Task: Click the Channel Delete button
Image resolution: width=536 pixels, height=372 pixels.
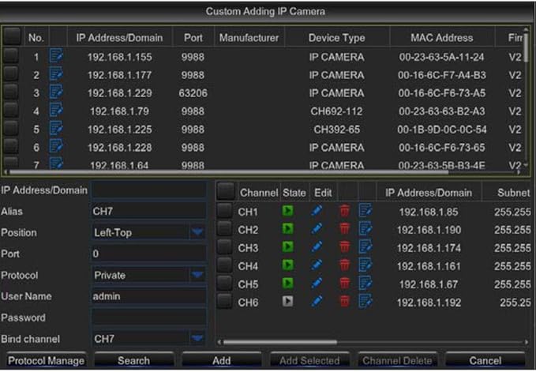Action: 398,360
